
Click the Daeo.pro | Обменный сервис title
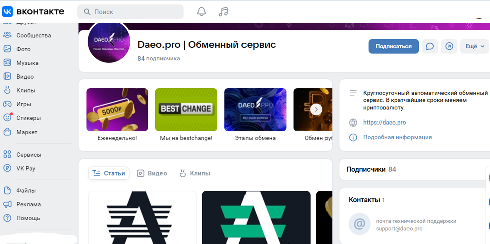pos(207,45)
